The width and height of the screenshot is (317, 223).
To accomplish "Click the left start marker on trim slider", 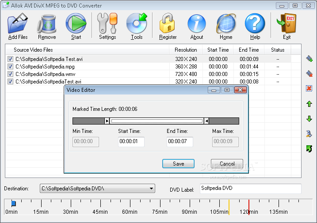I will [107, 121].
